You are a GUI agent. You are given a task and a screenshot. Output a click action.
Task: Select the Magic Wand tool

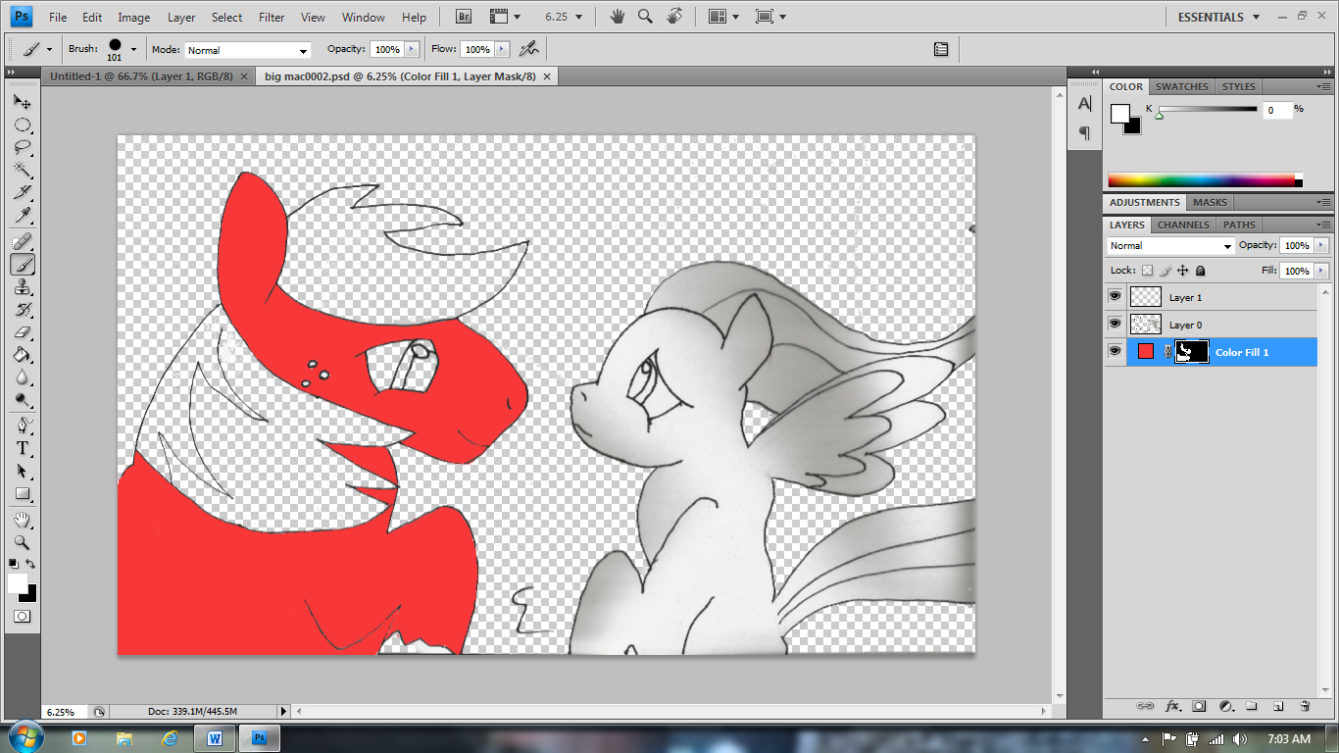click(x=22, y=171)
